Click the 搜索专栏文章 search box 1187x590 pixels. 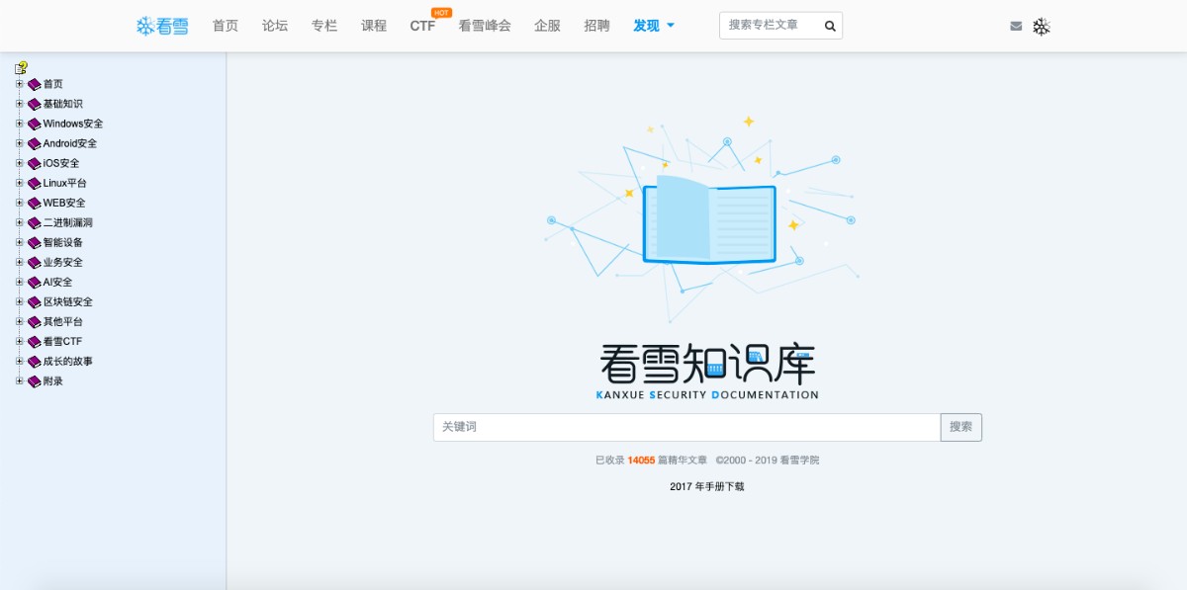(770, 26)
